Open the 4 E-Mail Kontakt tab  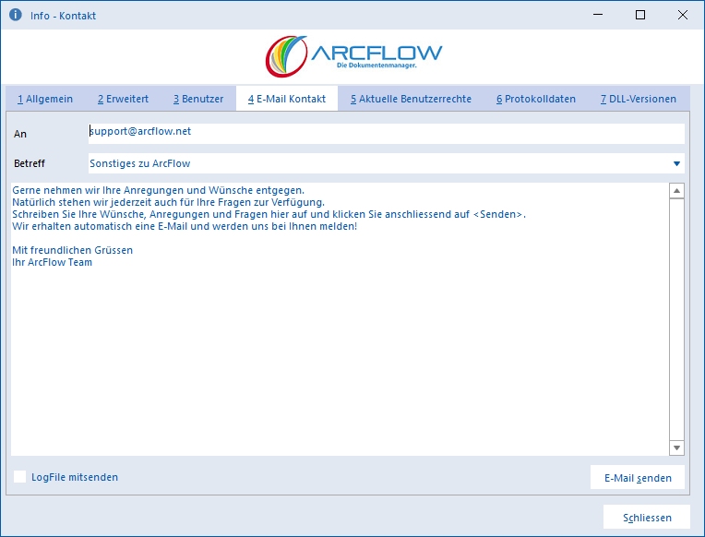coord(287,99)
